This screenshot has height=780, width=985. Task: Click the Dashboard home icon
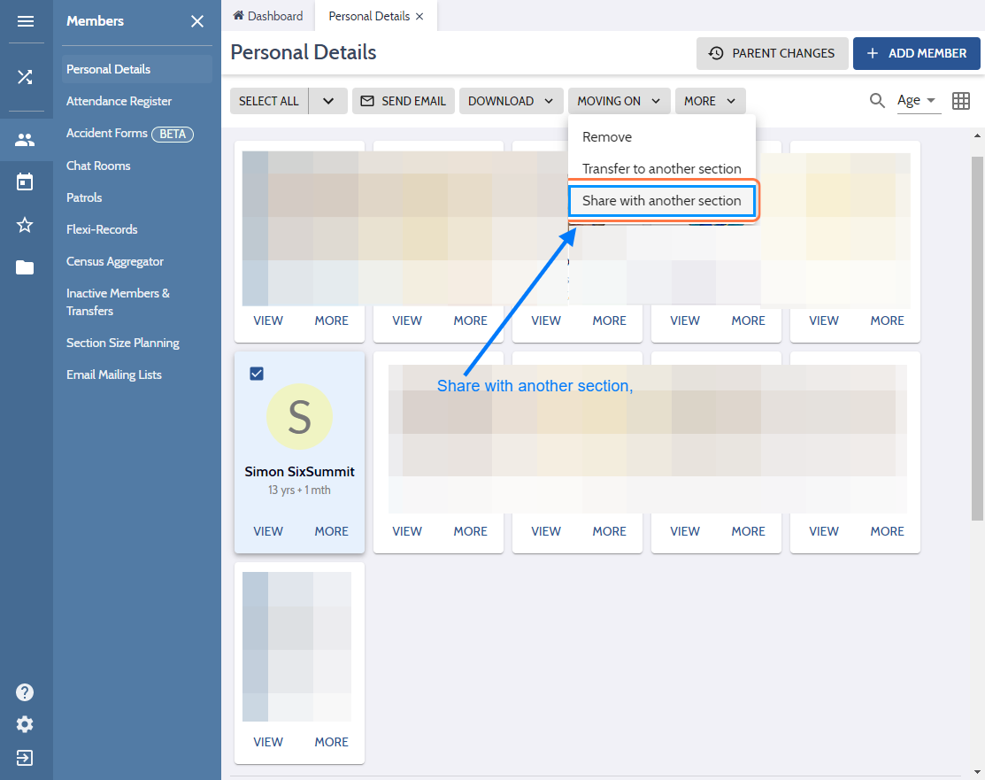(238, 16)
